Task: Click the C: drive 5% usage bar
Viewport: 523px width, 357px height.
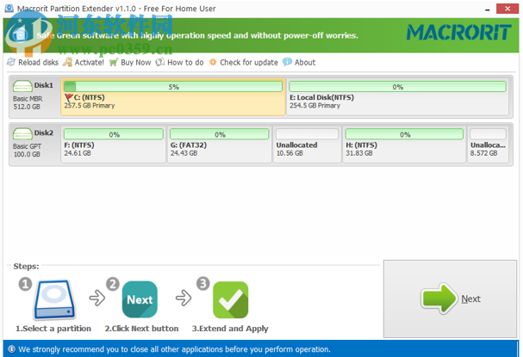Action: [x=173, y=87]
